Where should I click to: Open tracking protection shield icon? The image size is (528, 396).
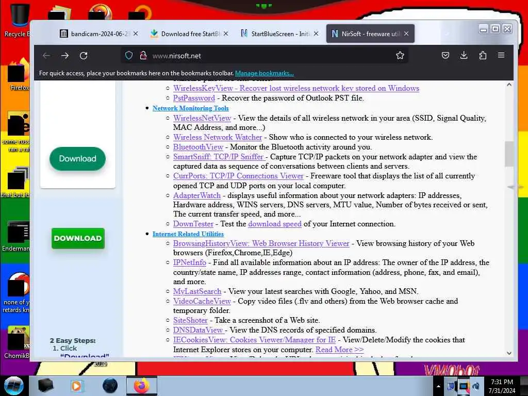pyautogui.click(x=129, y=56)
